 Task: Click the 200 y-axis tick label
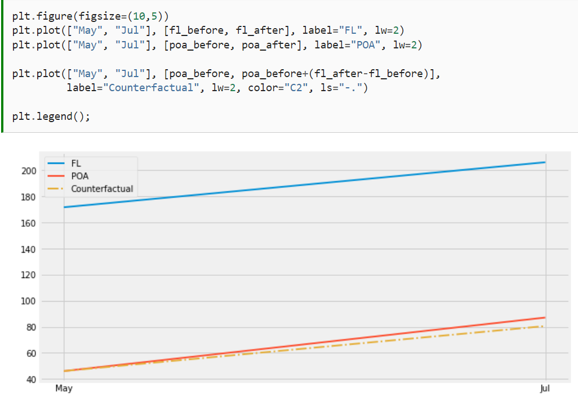[28, 171]
